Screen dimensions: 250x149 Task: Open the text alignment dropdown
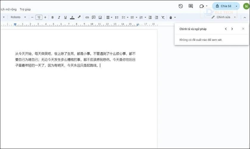(109, 17)
